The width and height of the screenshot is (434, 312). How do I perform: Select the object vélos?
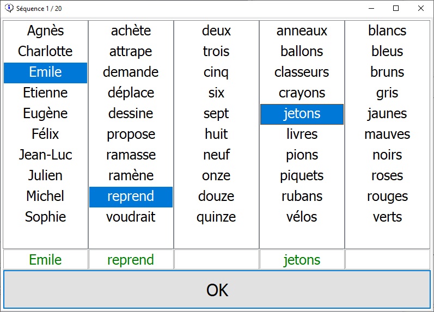click(302, 217)
